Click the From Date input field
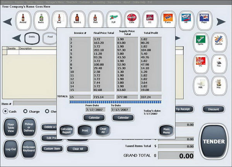This screenshot has width=232, height=167. (94, 110)
